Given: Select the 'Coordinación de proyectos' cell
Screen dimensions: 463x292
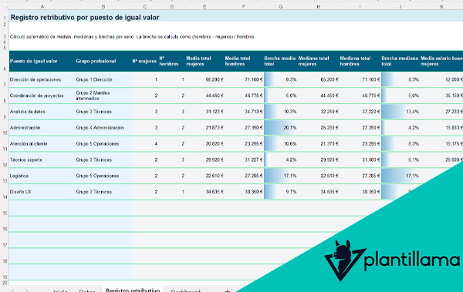Looking at the screenshot, I should click(x=42, y=96).
